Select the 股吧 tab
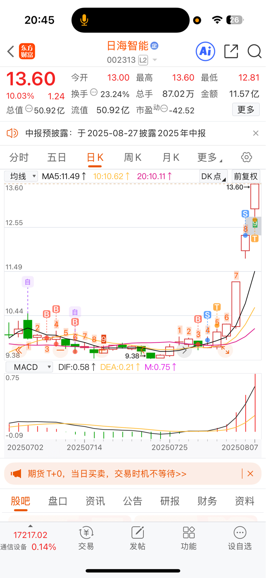This screenshot has width=266, height=578. [20, 501]
